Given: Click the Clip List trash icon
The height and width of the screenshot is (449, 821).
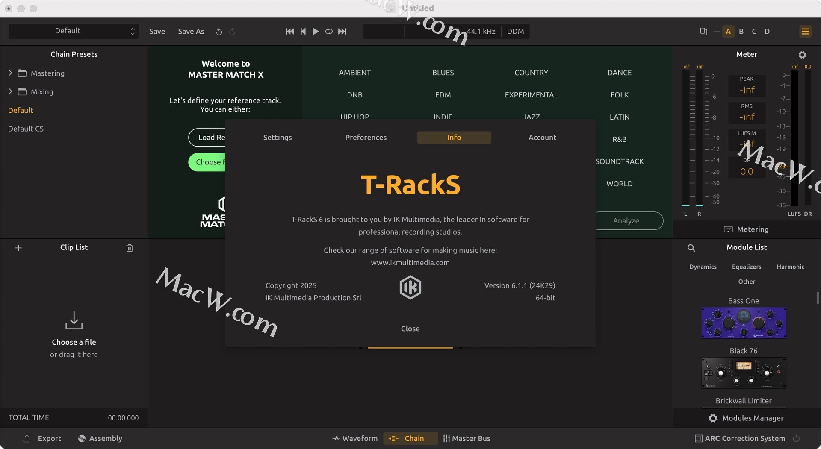Looking at the screenshot, I should tap(130, 248).
